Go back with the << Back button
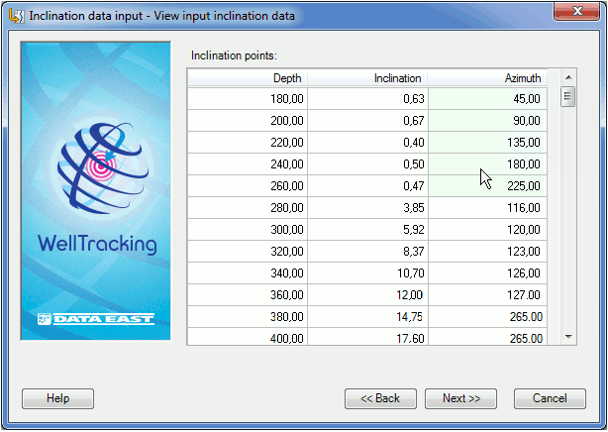The width and height of the screenshot is (608, 432). coord(380,398)
